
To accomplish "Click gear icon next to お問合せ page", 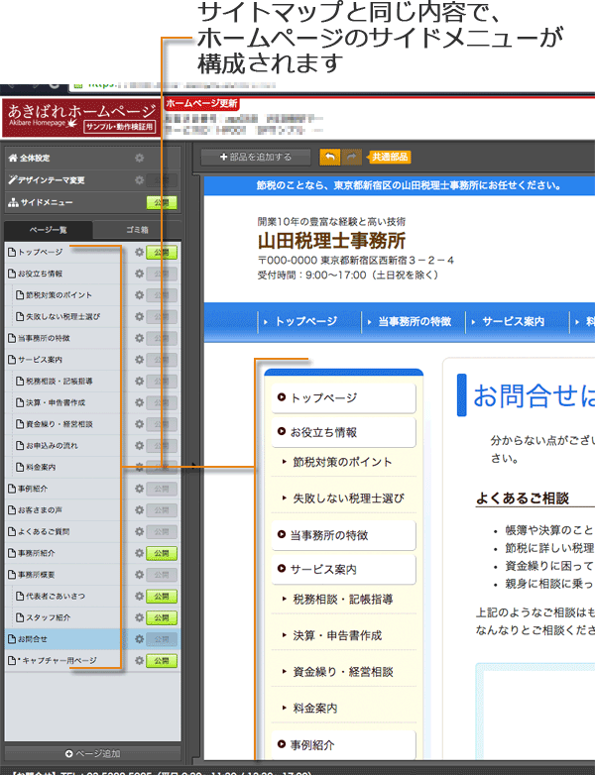I will tap(139, 639).
